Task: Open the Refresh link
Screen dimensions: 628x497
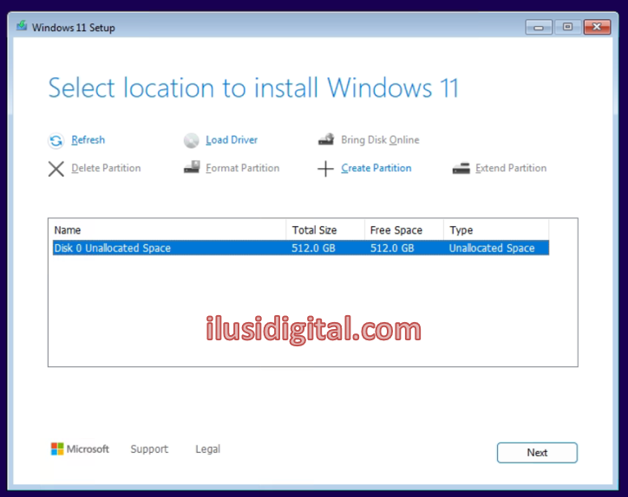Action: (x=88, y=140)
